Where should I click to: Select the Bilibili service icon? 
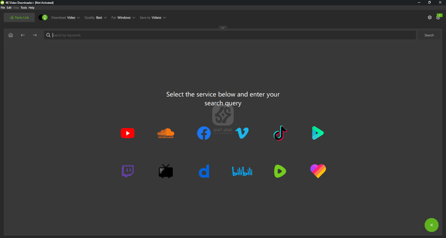(242, 171)
